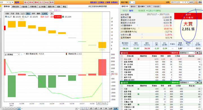Screen dimensions: 203x110
Task: Switch to the 主力地圖 tab
Action: pyautogui.click(x=42, y=6)
